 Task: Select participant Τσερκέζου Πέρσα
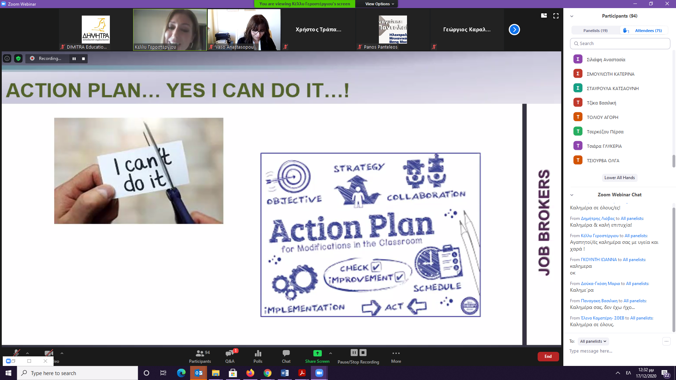pyautogui.click(x=620, y=132)
